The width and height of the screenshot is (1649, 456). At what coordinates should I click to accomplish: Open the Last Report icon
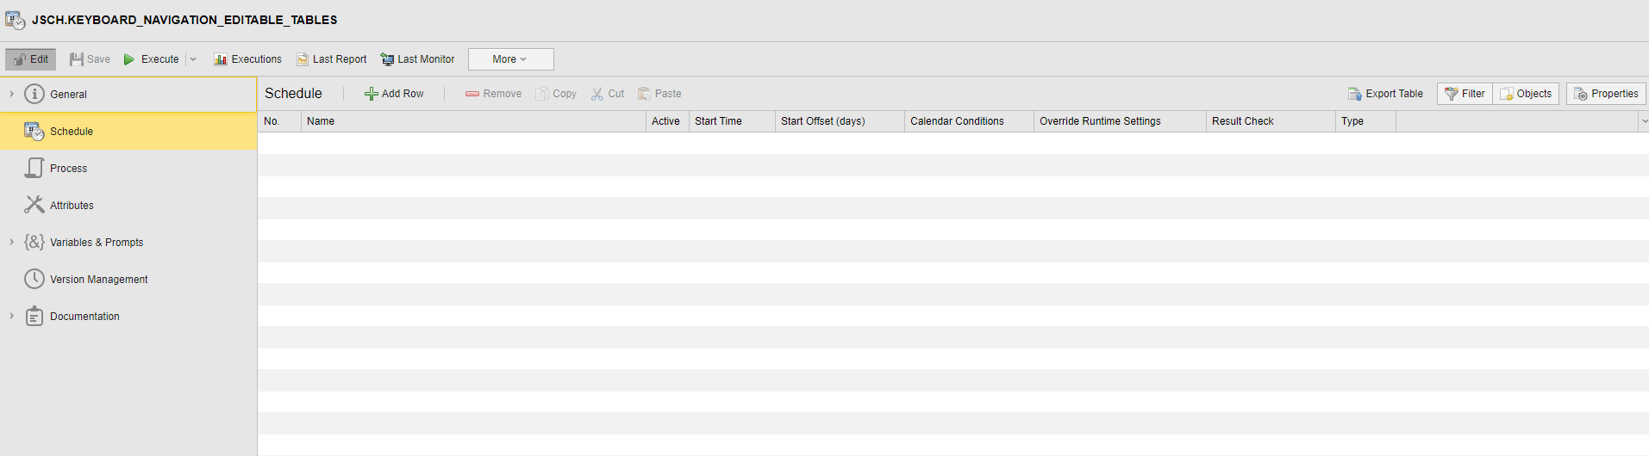click(x=303, y=59)
